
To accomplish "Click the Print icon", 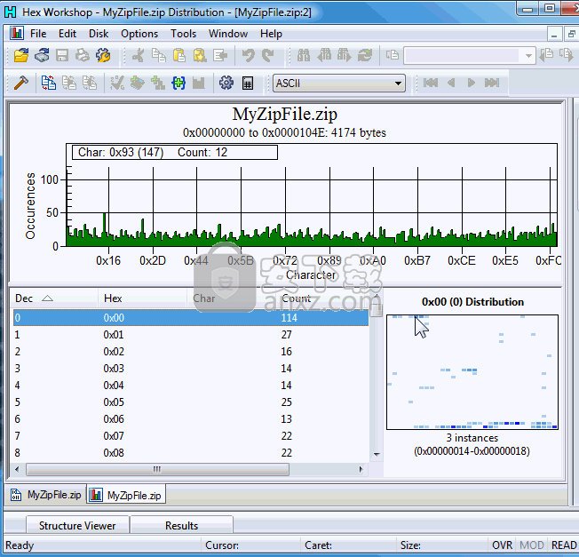I will (x=83, y=55).
